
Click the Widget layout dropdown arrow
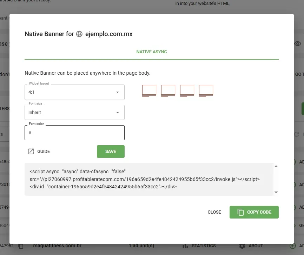coord(118,92)
